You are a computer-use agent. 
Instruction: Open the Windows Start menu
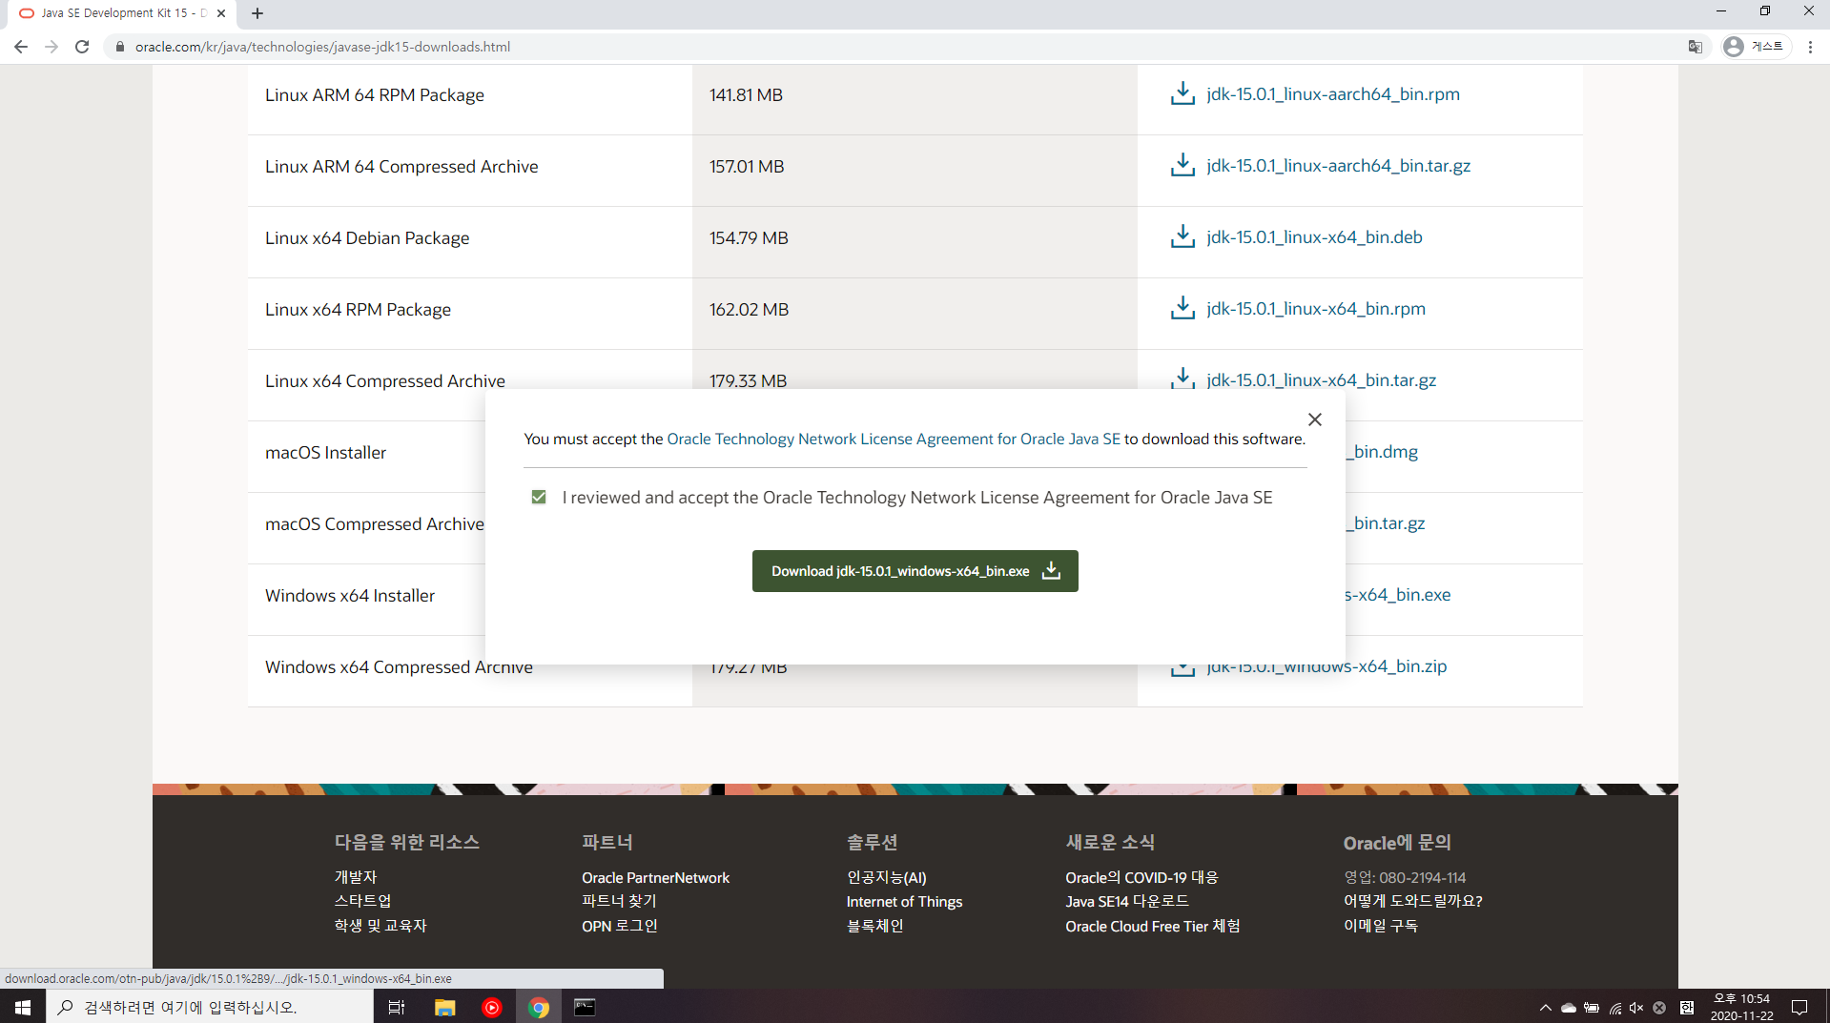tap(23, 1007)
